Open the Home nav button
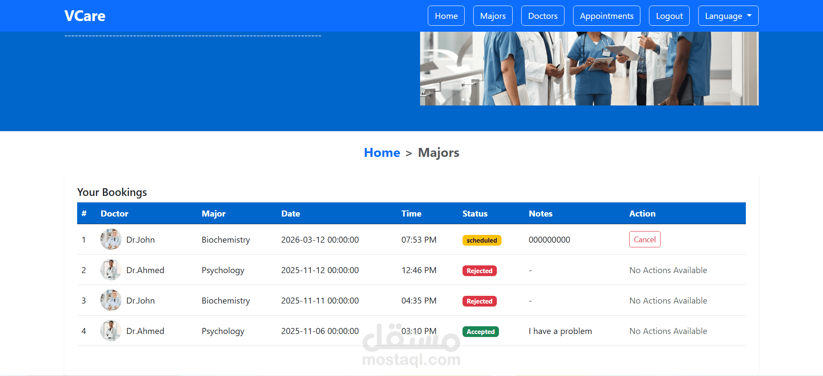The width and height of the screenshot is (823, 376). 446,16
